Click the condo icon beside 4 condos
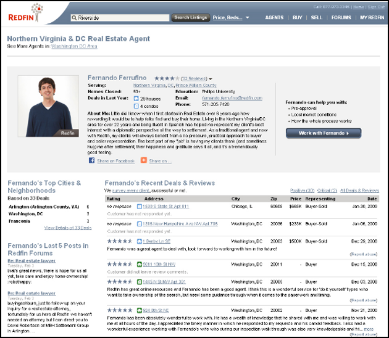Screen dimensions: 389x338 (136, 106)
